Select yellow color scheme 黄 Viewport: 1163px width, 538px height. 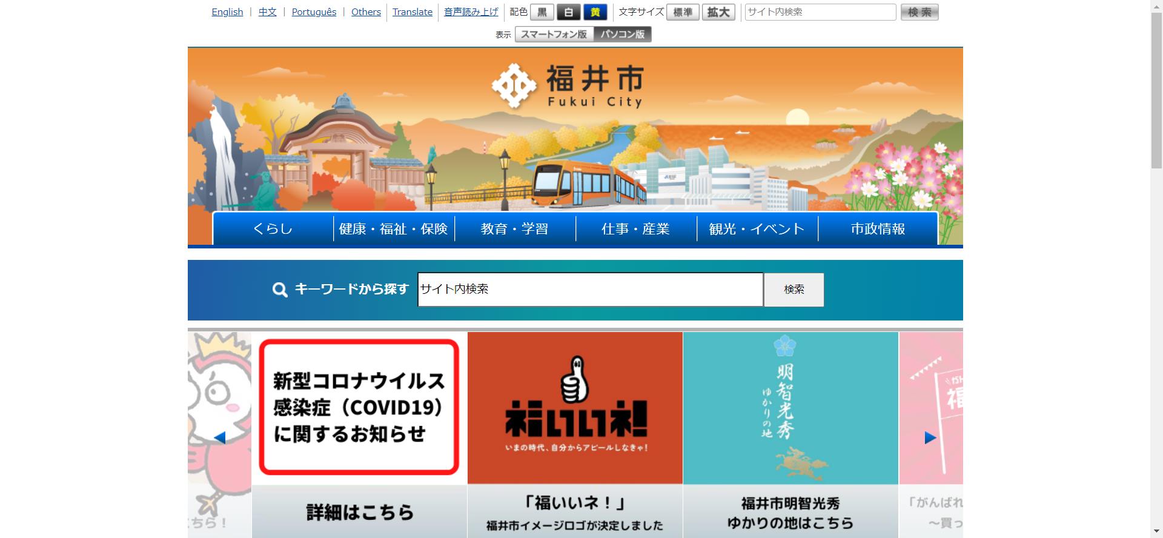coord(595,12)
